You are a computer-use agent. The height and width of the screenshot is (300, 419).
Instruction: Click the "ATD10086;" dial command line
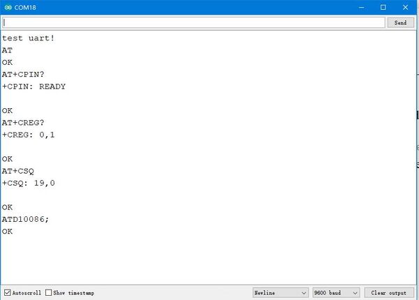(24, 219)
